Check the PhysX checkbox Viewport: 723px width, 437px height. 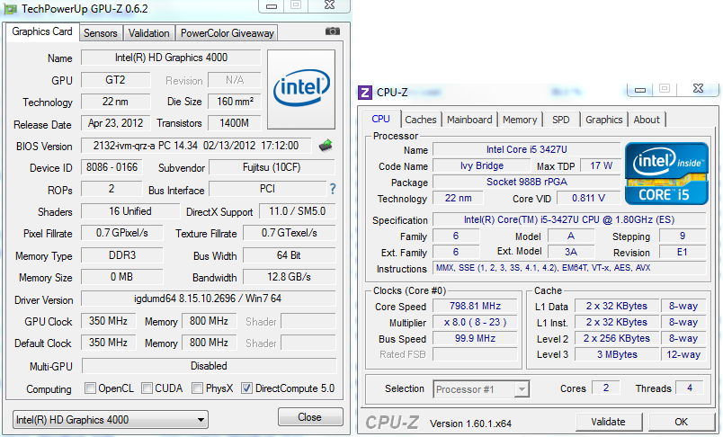197,388
